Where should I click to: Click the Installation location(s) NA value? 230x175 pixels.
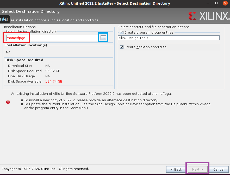click(8, 52)
